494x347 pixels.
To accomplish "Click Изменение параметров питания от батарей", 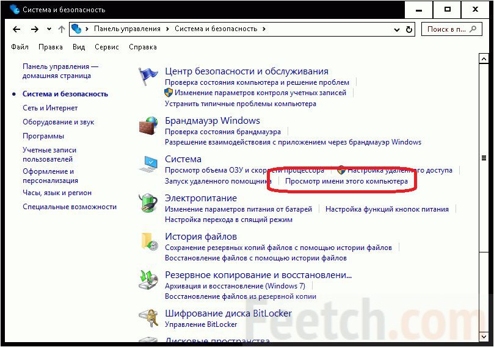I will coord(238,209).
